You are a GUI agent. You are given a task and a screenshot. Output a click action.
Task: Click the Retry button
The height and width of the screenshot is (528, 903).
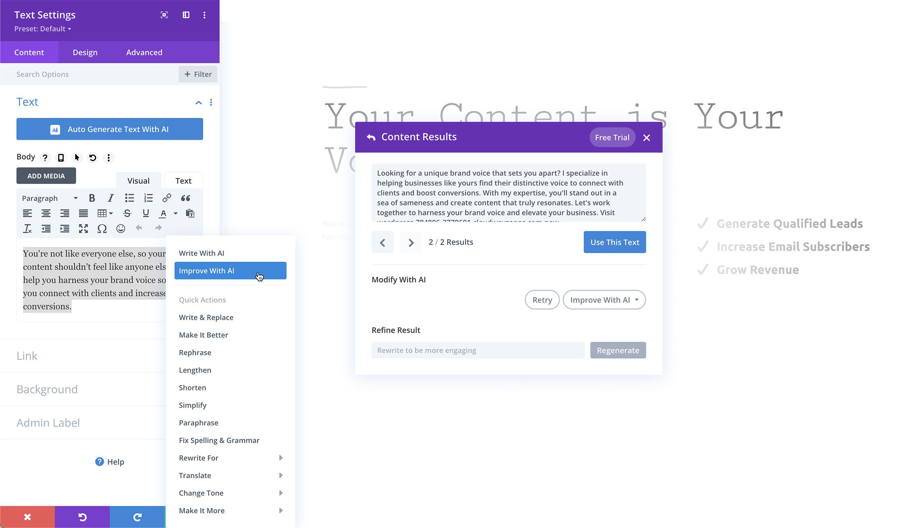pos(541,299)
